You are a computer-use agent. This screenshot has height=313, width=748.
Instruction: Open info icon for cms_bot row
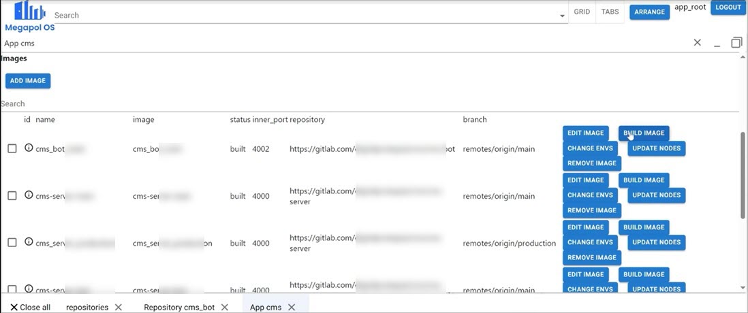click(29, 148)
